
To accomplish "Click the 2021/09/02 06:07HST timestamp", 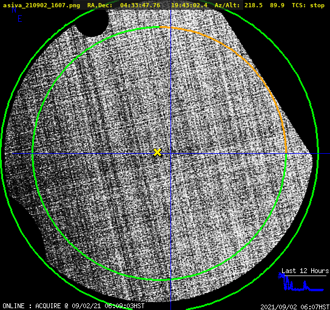I will (x=295, y=307).
